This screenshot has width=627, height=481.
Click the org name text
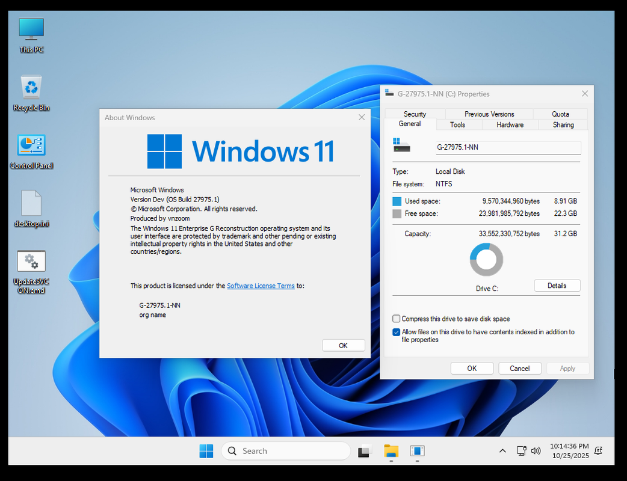[153, 315]
